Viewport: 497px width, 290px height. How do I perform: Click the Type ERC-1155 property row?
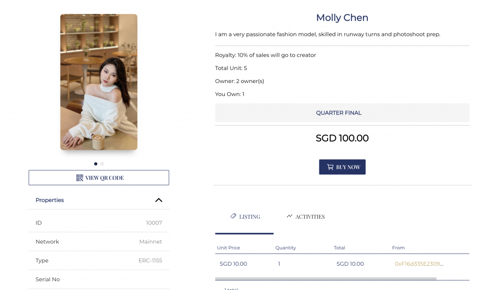point(99,260)
